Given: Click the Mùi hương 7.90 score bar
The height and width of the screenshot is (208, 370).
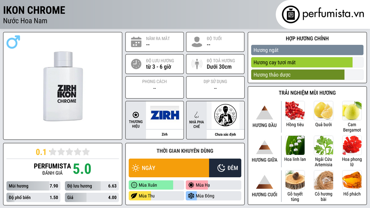Looking at the screenshot, I should 33,186.
